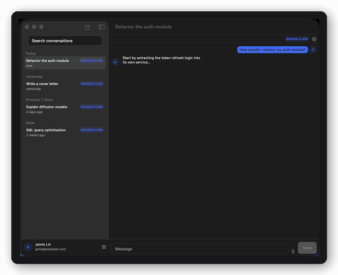
Task: Click the Send button
Action: pos(307,248)
